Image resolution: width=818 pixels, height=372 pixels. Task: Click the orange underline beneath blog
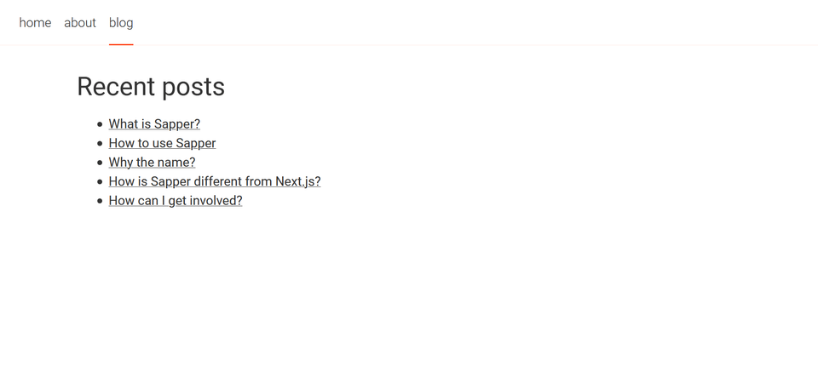(x=121, y=44)
